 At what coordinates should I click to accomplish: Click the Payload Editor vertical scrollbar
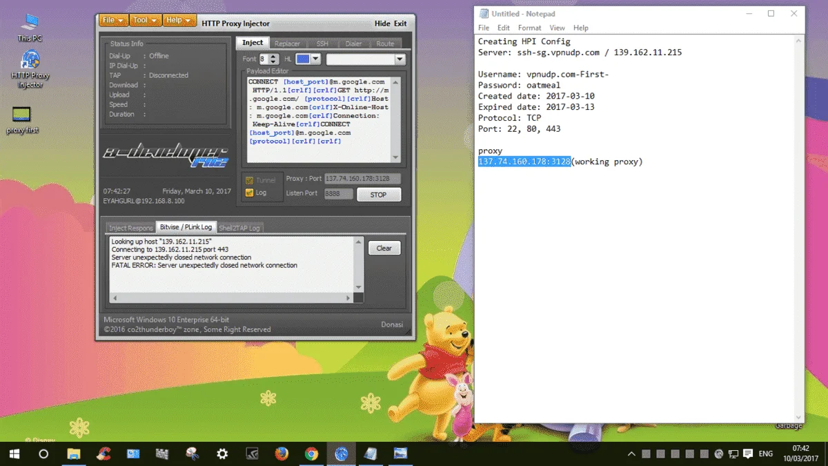click(395, 119)
